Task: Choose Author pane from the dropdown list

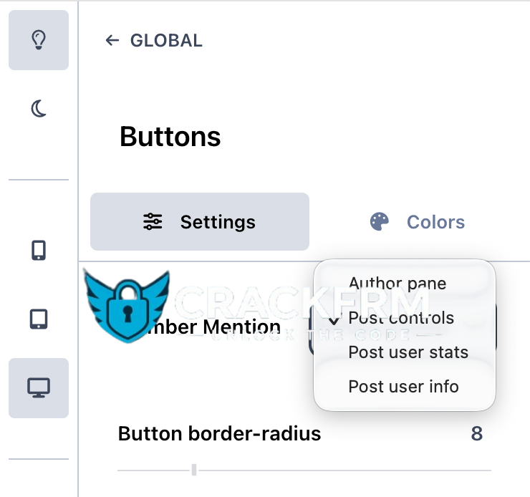Action: [x=397, y=284]
